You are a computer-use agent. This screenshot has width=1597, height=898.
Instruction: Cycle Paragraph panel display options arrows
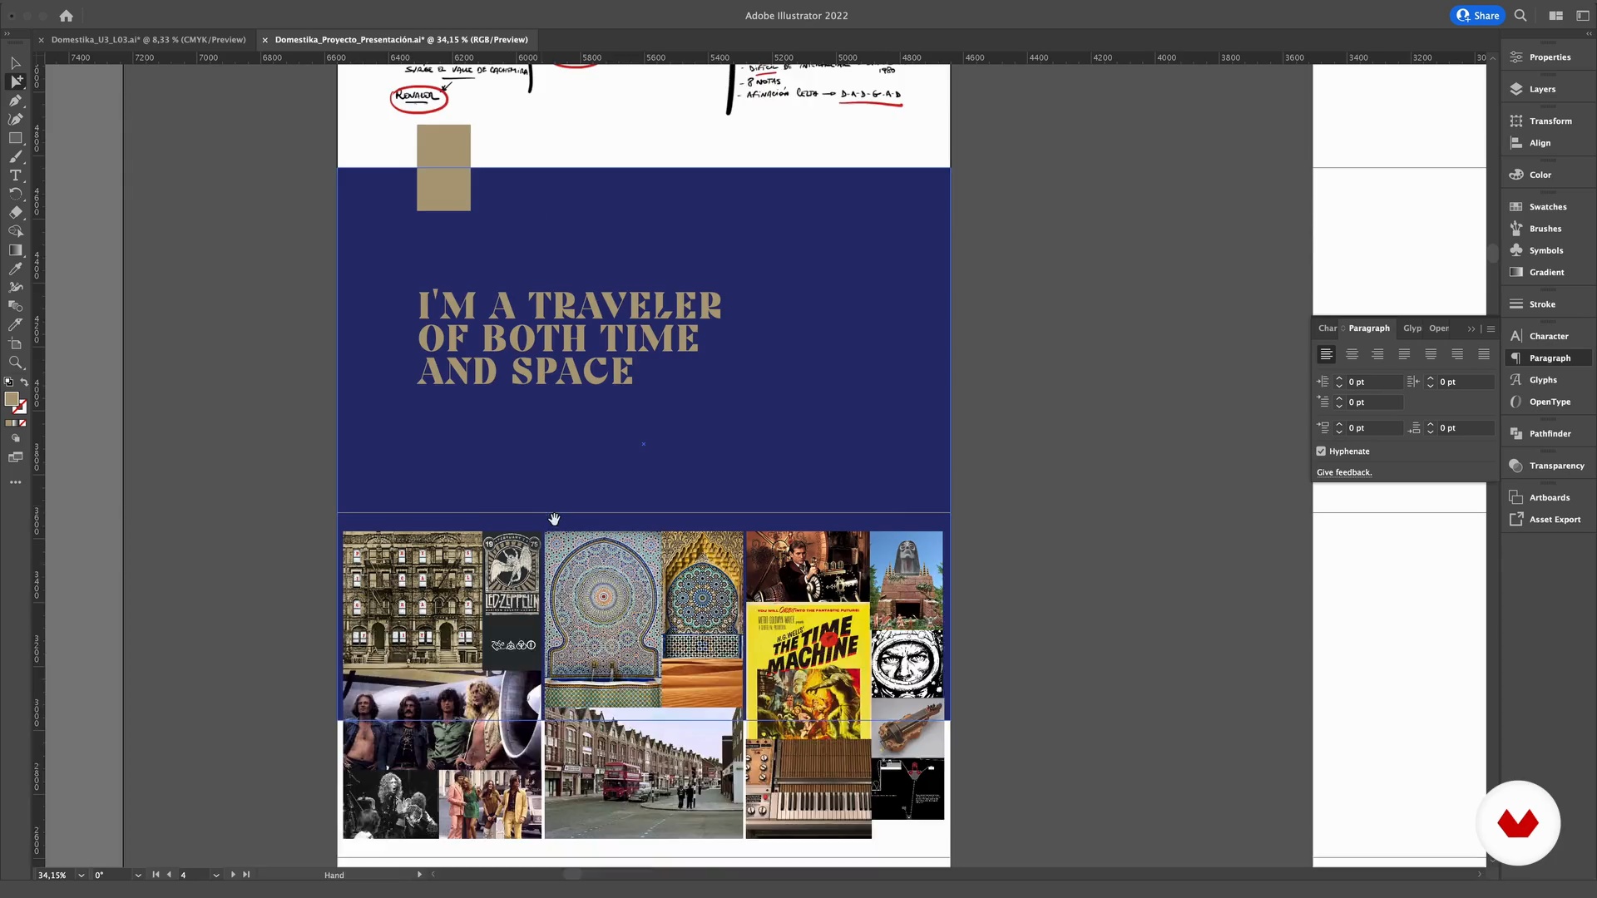point(1342,328)
